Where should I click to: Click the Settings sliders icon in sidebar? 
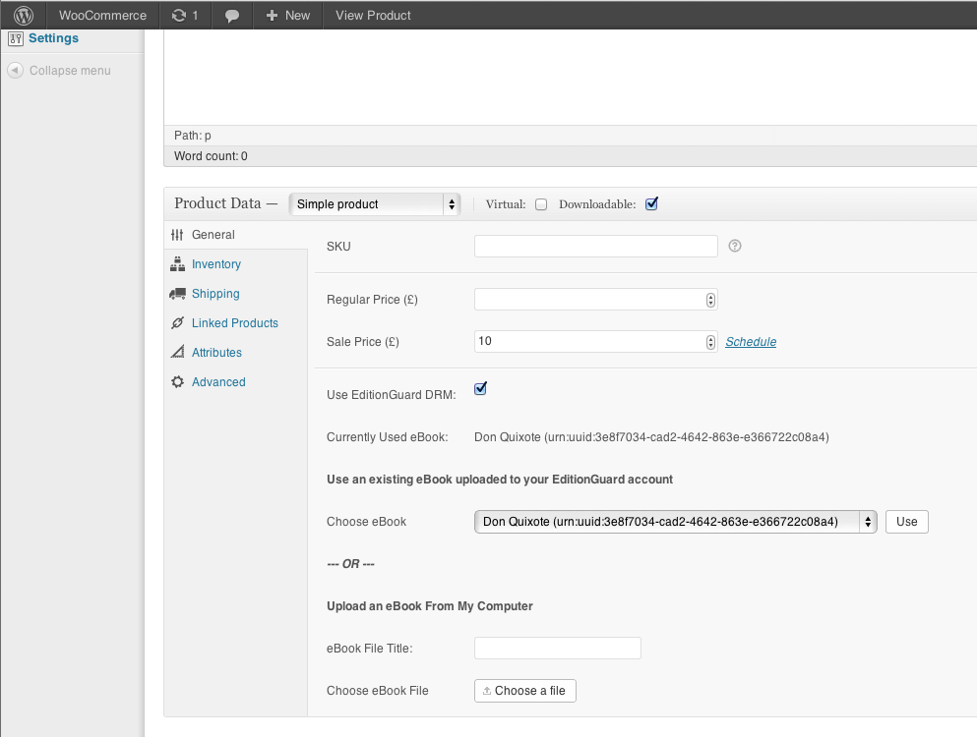[x=15, y=38]
